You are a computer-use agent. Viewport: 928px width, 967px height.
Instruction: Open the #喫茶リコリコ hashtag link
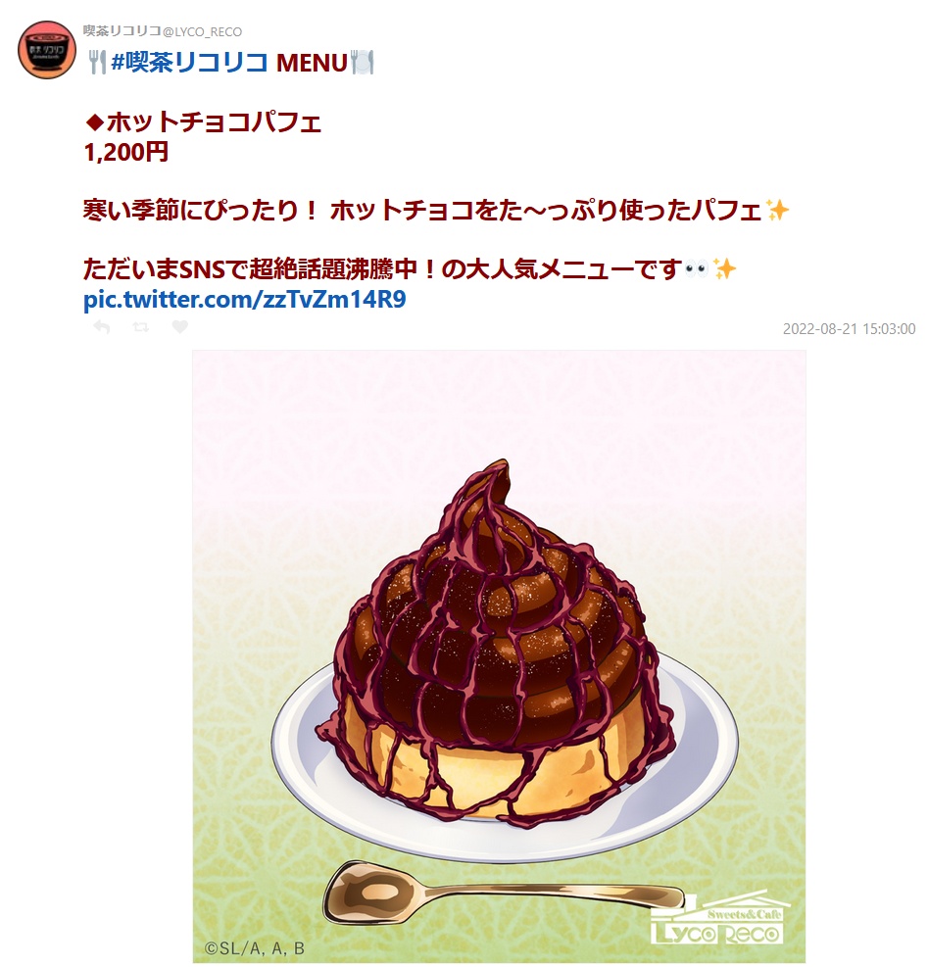click(190, 63)
